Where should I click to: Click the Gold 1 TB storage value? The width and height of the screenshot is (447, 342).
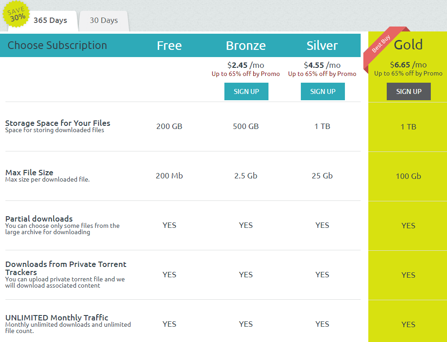point(408,127)
